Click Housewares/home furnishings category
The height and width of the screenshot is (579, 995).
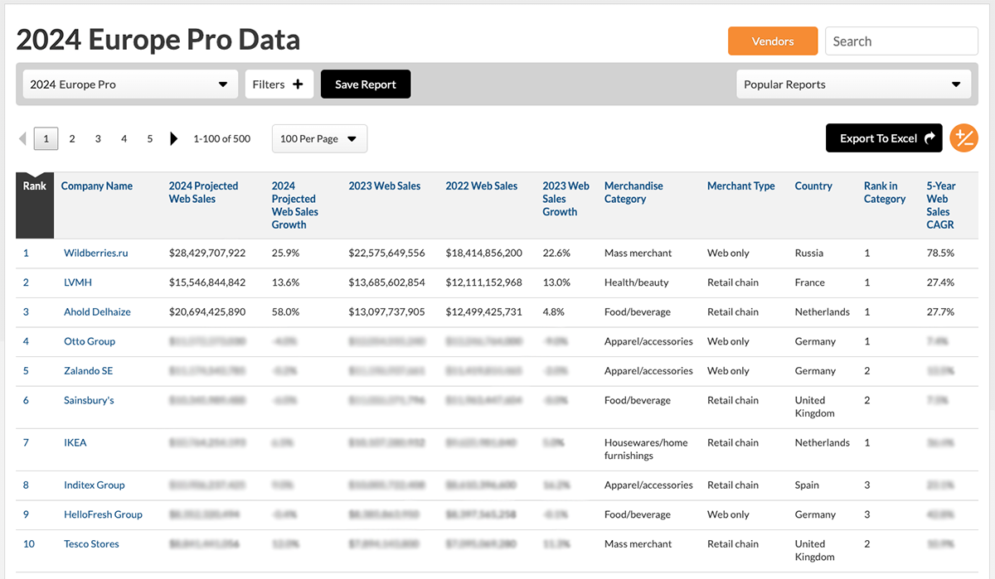(x=646, y=449)
